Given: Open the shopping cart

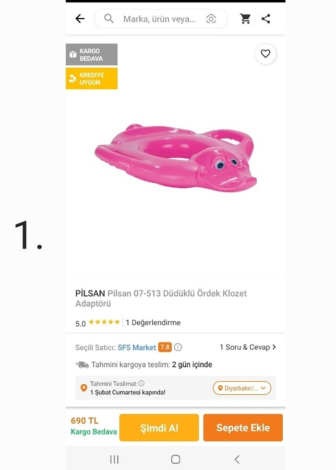Looking at the screenshot, I should [245, 18].
